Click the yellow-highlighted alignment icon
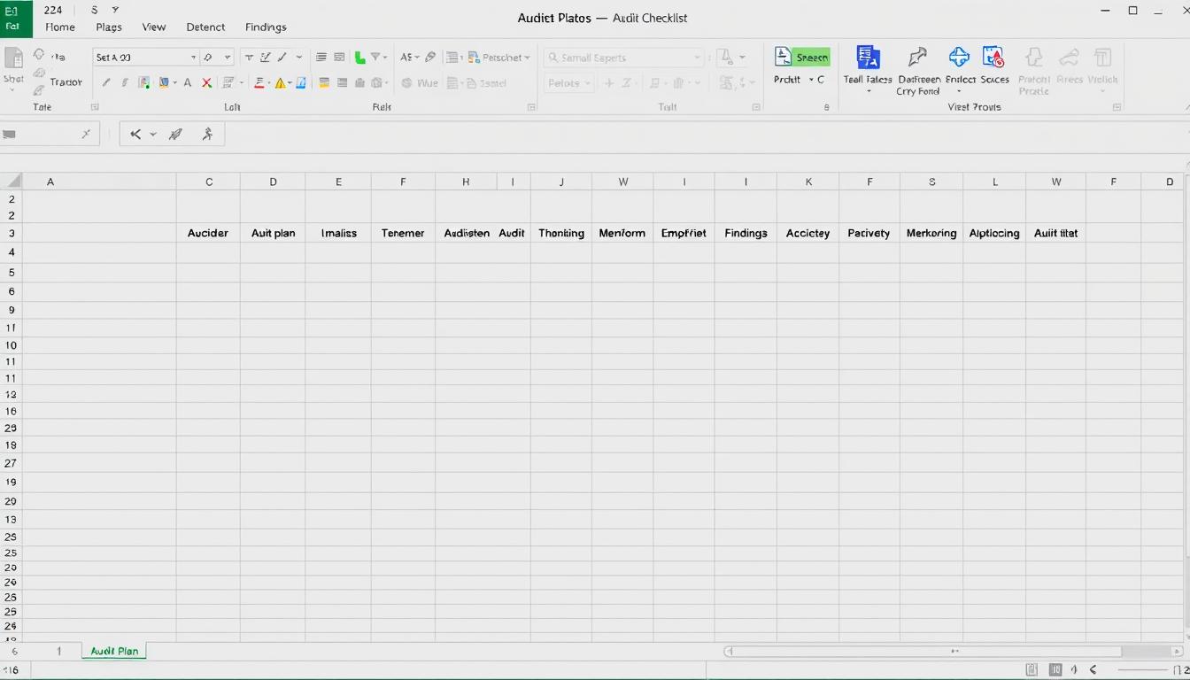This screenshot has width=1190, height=680. point(324,82)
